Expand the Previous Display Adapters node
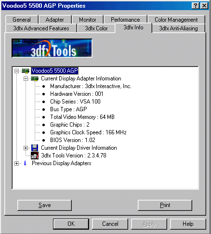Screen dimensions: 211x234 click(16, 163)
